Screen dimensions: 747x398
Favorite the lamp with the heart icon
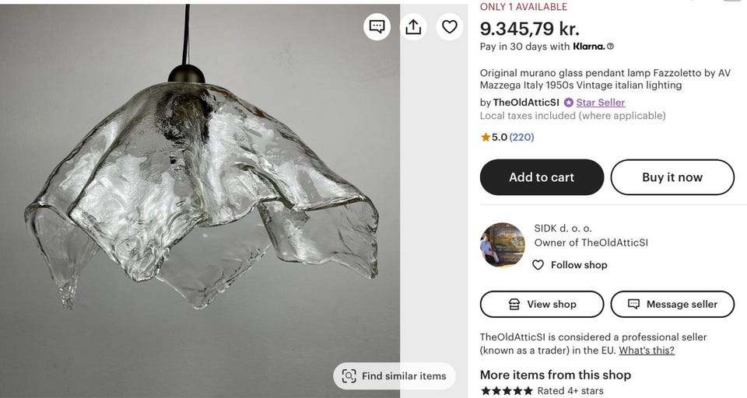point(450,27)
